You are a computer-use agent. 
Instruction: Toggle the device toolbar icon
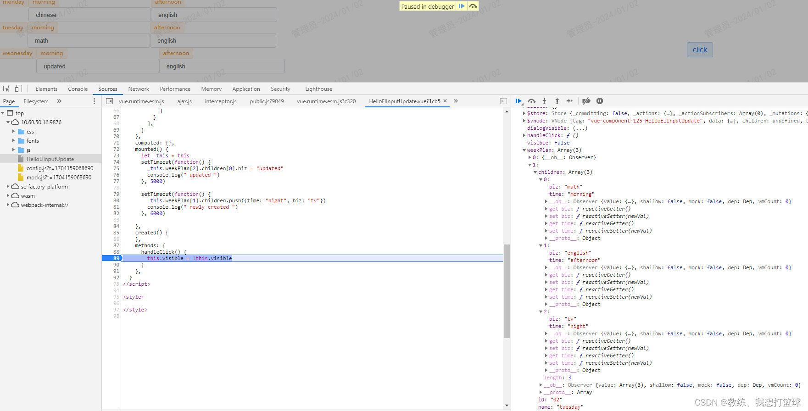tap(18, 89)
